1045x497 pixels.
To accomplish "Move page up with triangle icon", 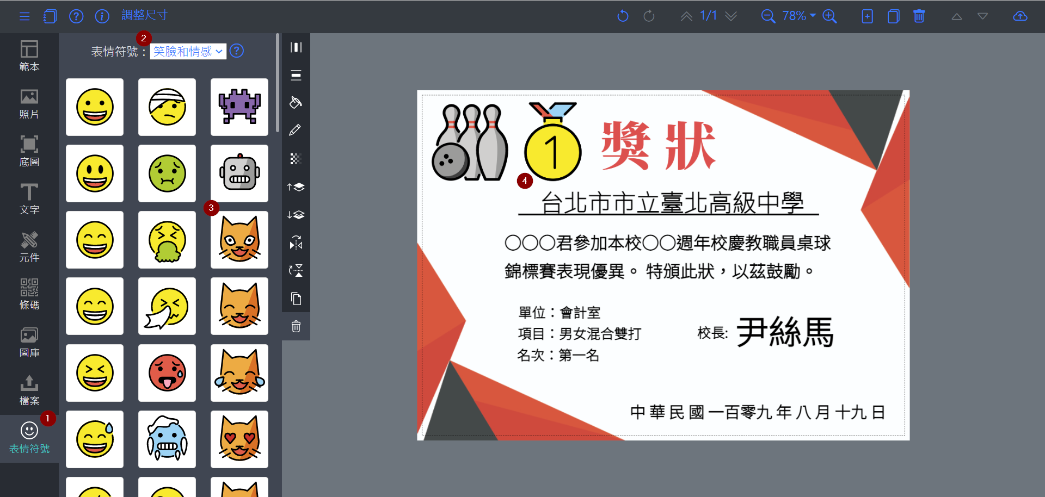I will point(957,17).
